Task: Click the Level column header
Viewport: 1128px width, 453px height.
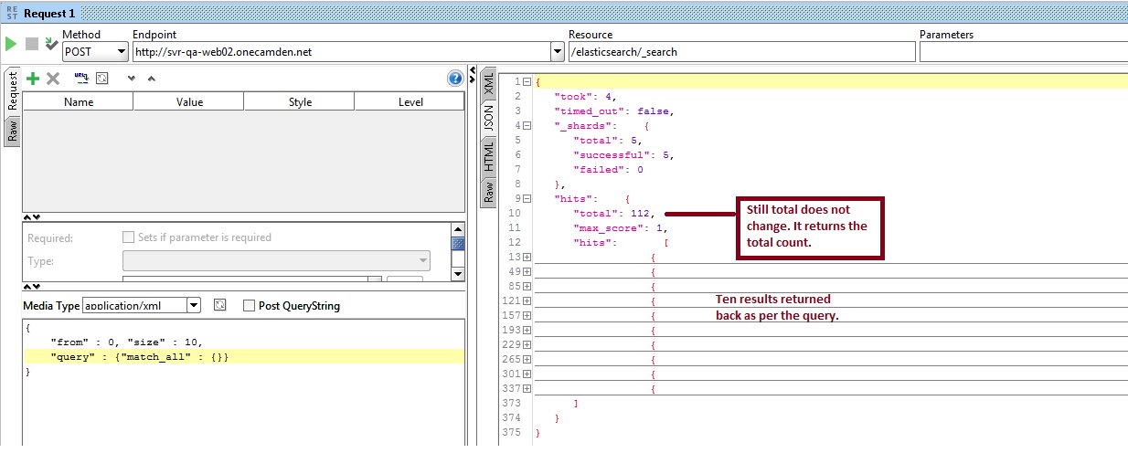Action: point(410,102)
